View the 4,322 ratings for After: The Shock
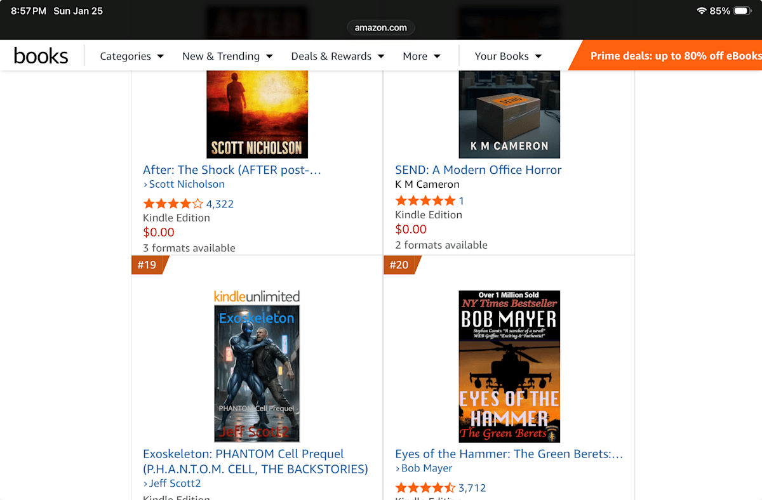 tap(220, 204)
